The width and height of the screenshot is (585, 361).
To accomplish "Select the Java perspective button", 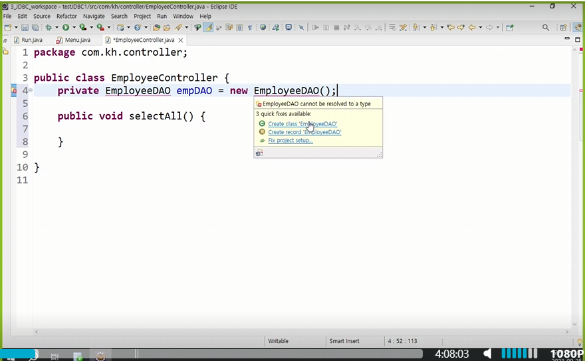I will tap(578, 27).
